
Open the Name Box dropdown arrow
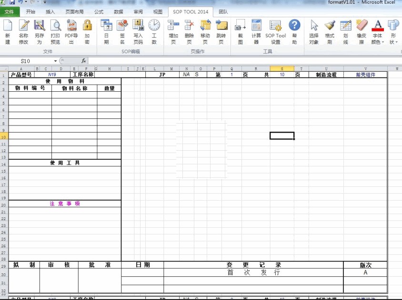(x=55, y=61)
